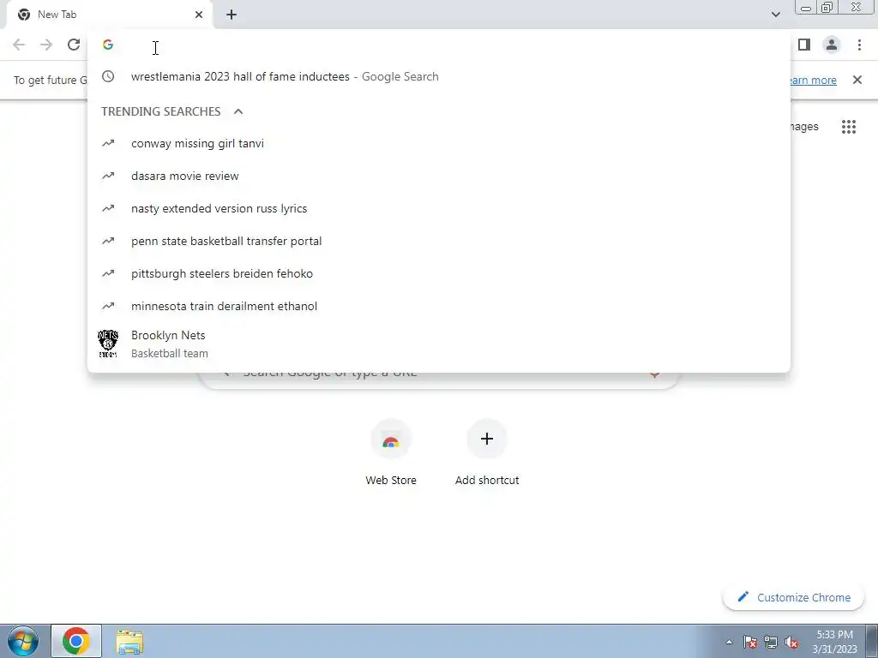878x658 pixels.
Task: Click the Images link on the page
Action: (804, 127)
